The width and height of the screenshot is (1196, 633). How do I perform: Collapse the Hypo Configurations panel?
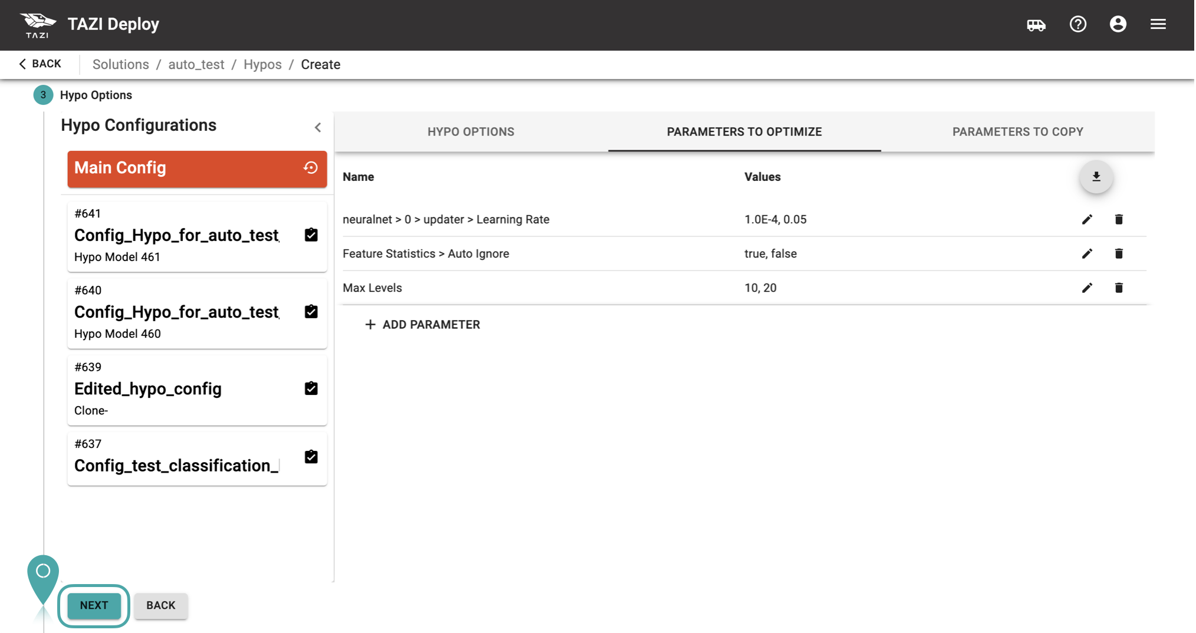[x=318, y=127]
